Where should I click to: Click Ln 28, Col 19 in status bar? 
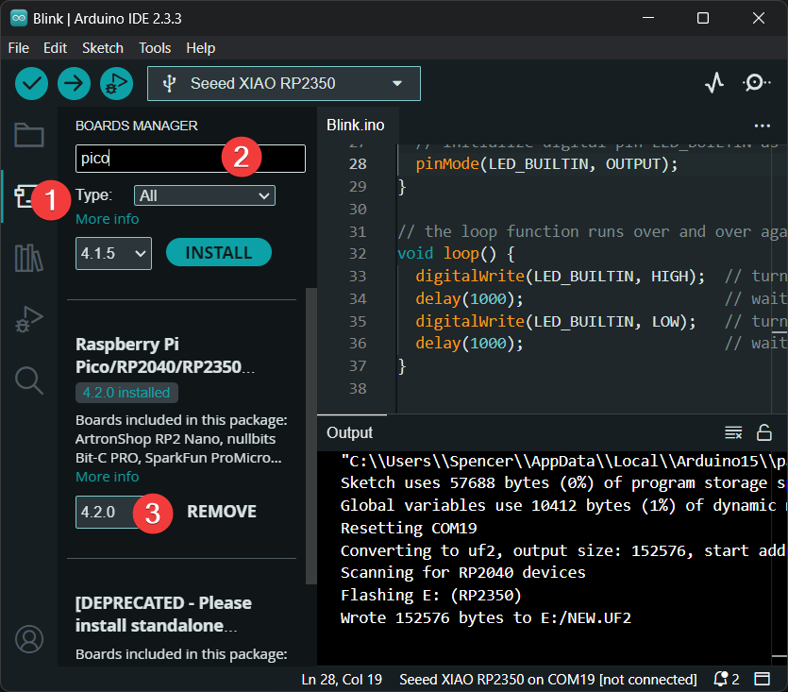click(342, 680)
